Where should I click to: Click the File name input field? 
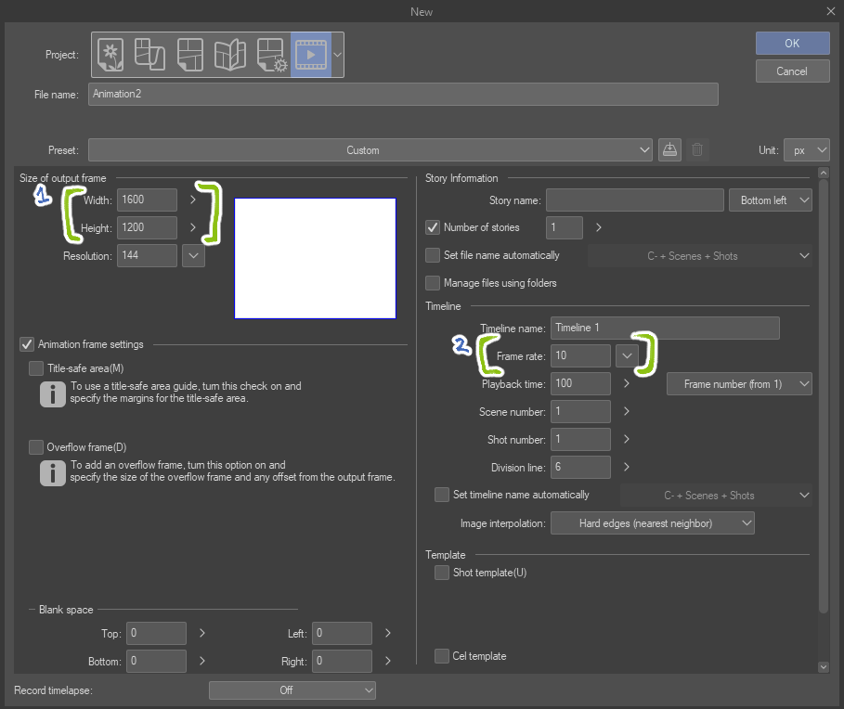(403, 95)
